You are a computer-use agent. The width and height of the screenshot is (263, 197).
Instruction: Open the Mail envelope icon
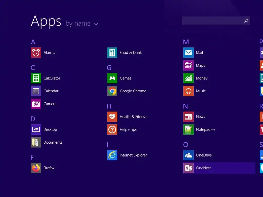(189, 53)
